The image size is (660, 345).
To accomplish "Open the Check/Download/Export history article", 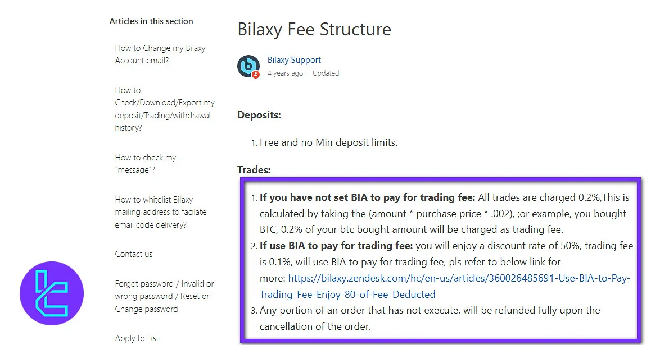I will coord(164,109).
